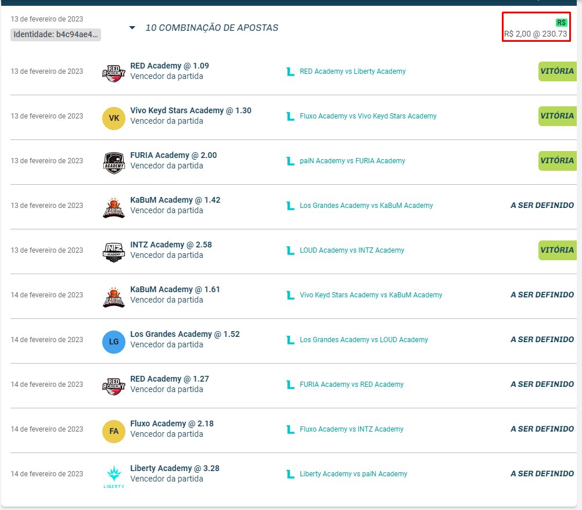This screenshot has width=582, height=510.
Task: Open Liberty Academy vs paiN Academy link
Action: point(353,474)
